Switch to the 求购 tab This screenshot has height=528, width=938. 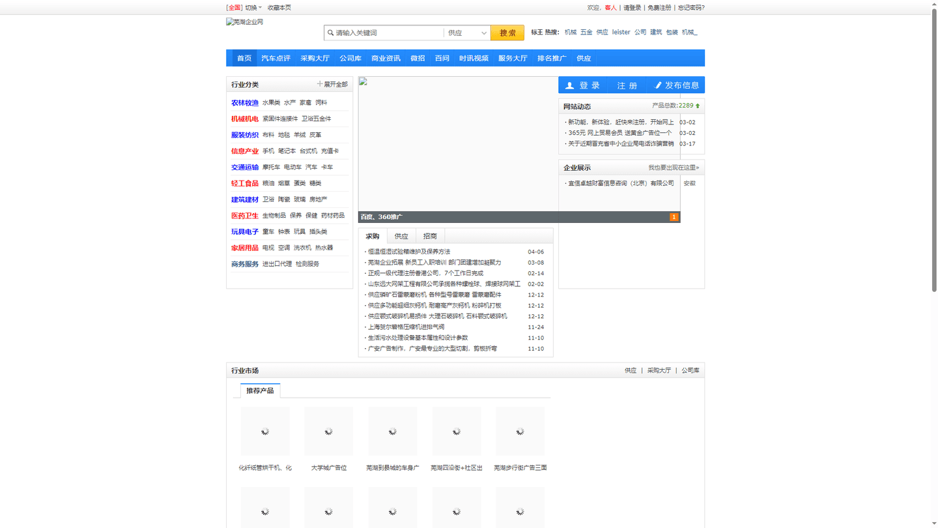tap(373, 236)
